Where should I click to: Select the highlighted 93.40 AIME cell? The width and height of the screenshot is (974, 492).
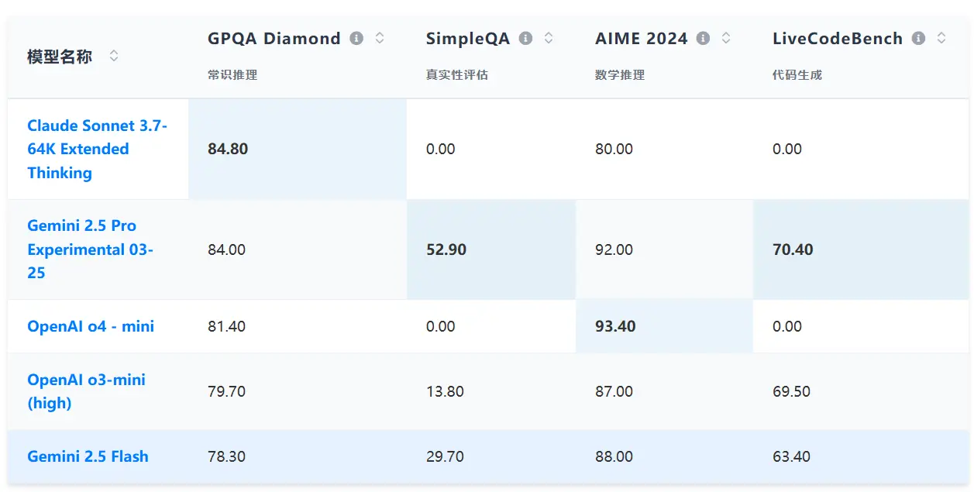[664, 326]
